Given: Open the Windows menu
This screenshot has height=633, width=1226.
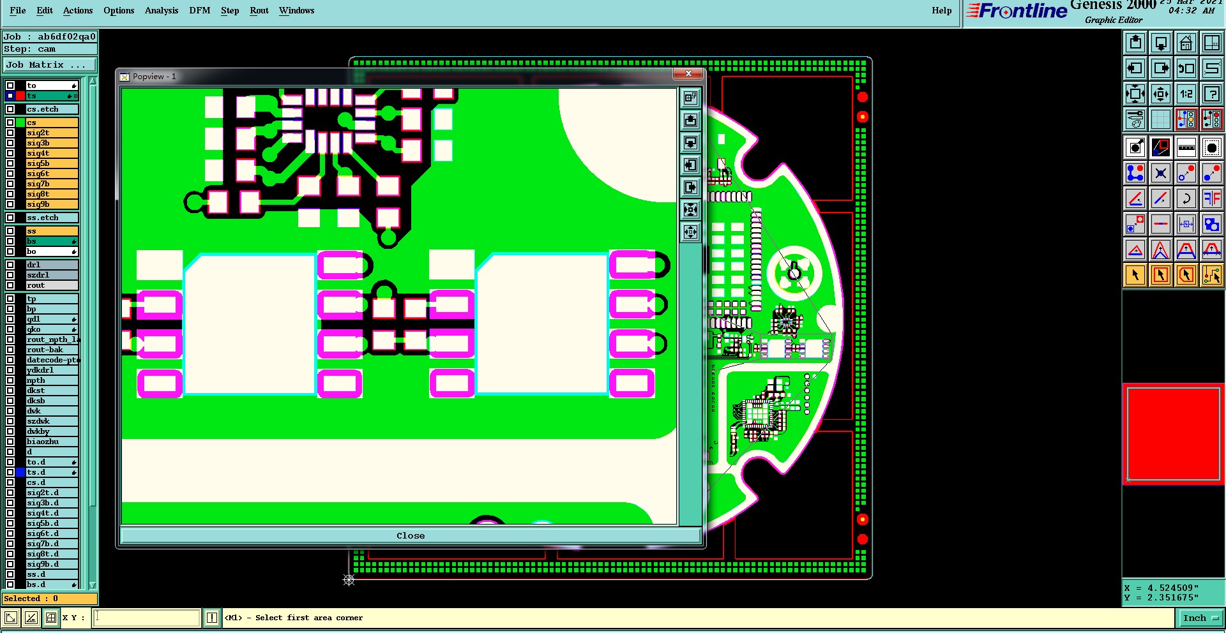Looking at the screenshot, I should [x=297, y=10].
